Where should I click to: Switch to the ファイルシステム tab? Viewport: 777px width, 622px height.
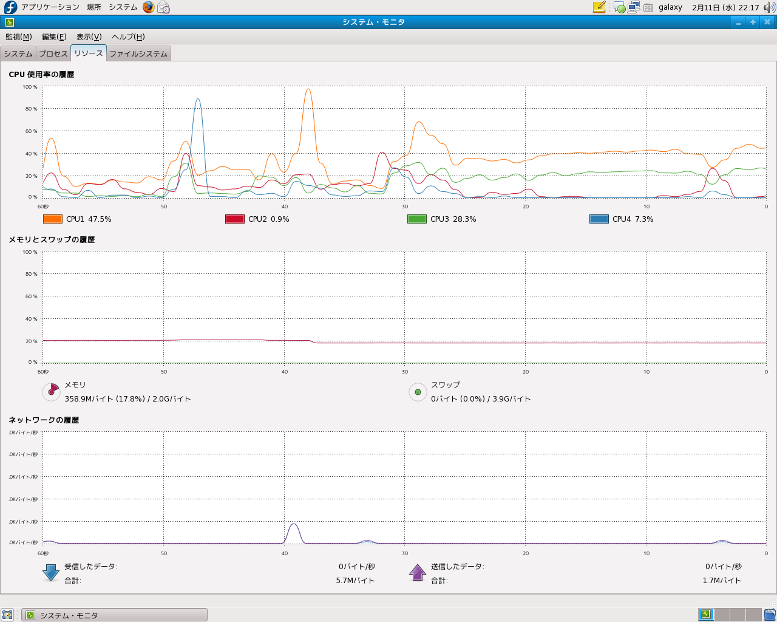pyautogui.click(x=138, y=53)
